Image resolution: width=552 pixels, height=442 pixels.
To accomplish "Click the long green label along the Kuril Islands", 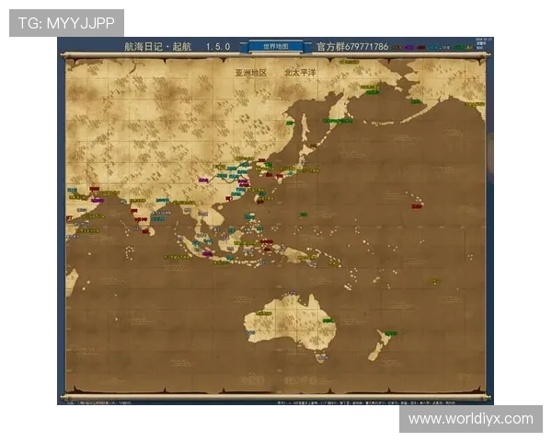I will (338, 121).
